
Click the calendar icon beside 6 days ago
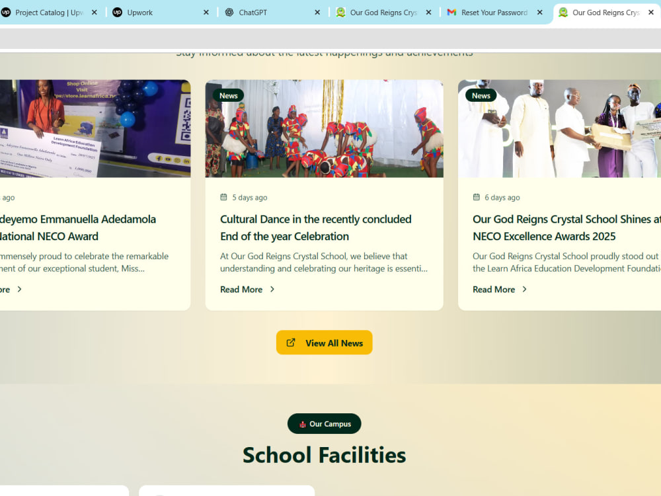click(477, 197)
